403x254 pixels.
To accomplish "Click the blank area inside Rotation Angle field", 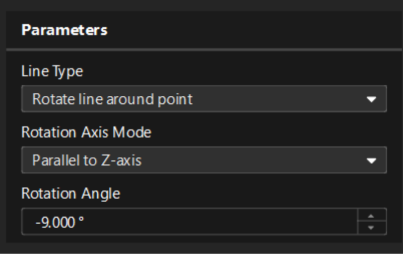I will tap(227, 222).
